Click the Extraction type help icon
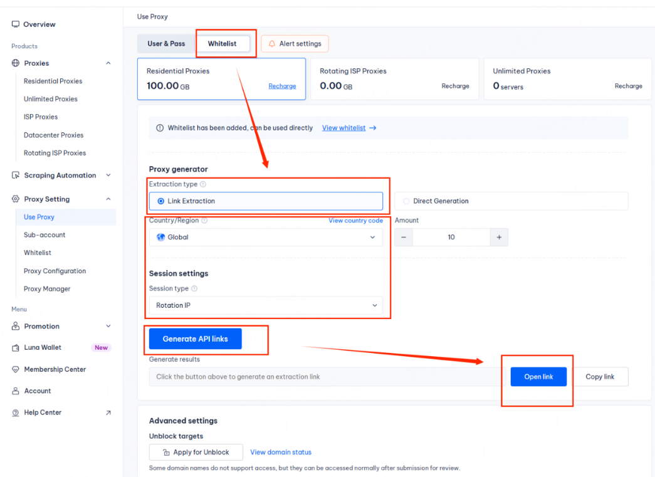655x477 pixels. click(x=203, y=185)
